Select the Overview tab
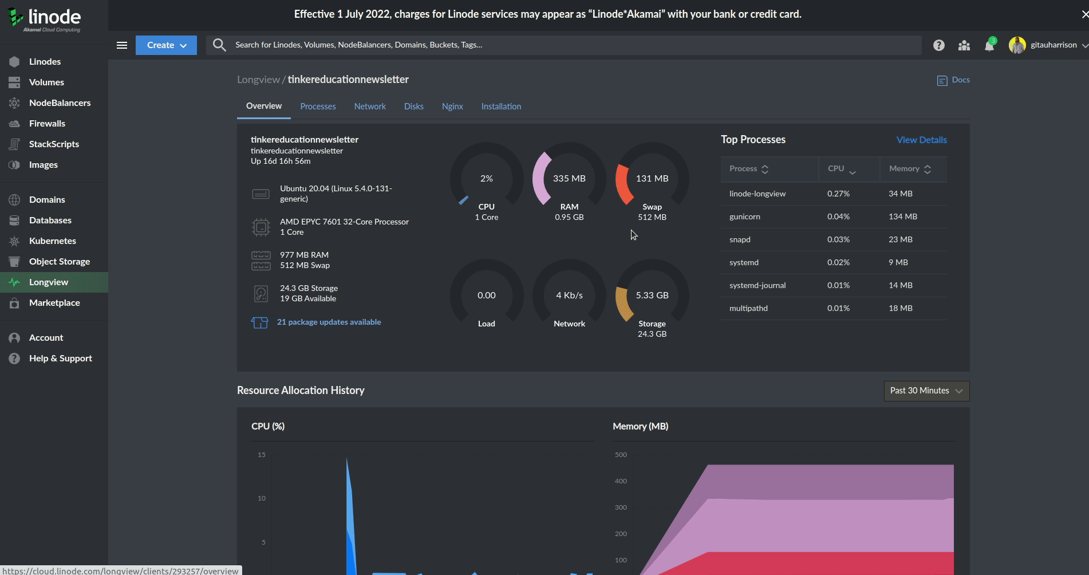The image size is (1089, 575). click(x=264, y=106)
